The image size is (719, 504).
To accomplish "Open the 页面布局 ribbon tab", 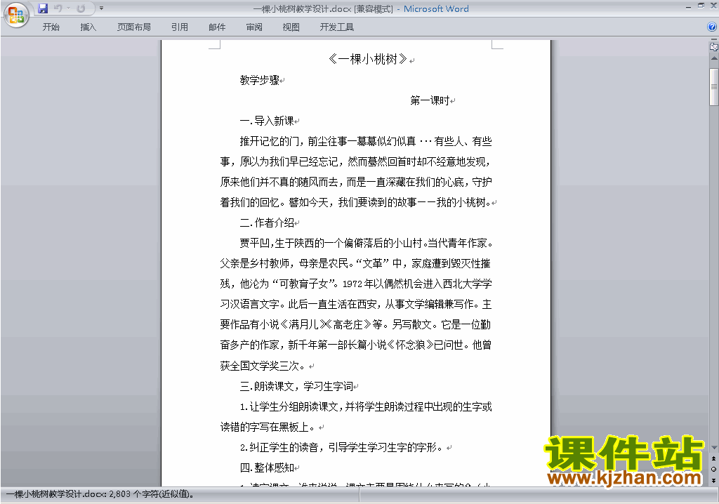I will [134, 27].
